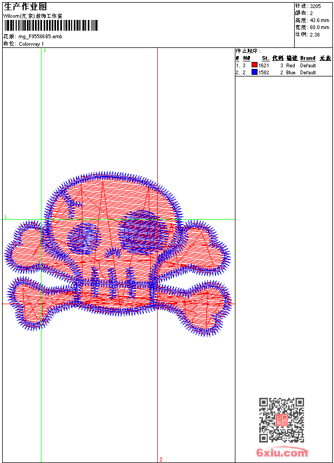Click the stitch count value 3205
Image resolution: width=334 pixels, height=463 pixels.
point(315,6)
